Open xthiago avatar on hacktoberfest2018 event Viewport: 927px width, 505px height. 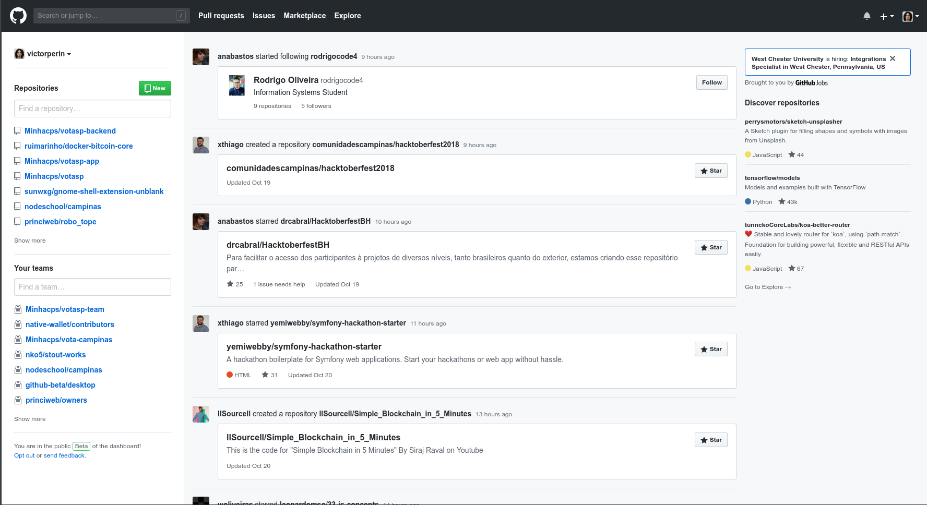pyautogui.click(x=201, y=145)
